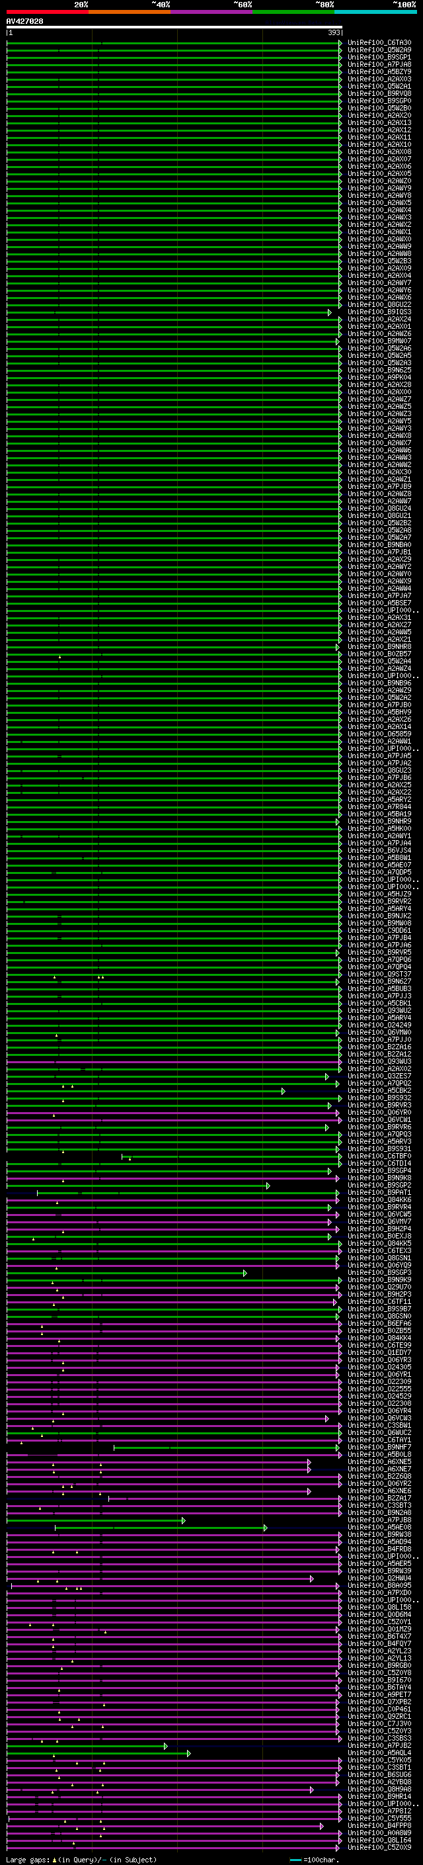Open hit UniRef100_A5BZY9

coord(379,71)
